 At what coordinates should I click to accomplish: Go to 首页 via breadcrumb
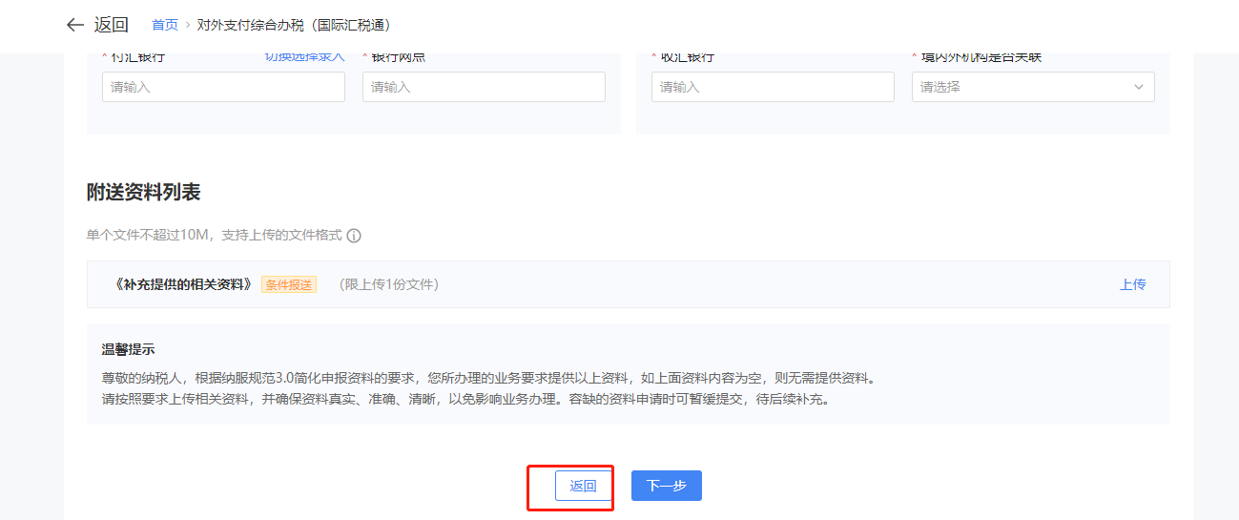tap(165, 25)
